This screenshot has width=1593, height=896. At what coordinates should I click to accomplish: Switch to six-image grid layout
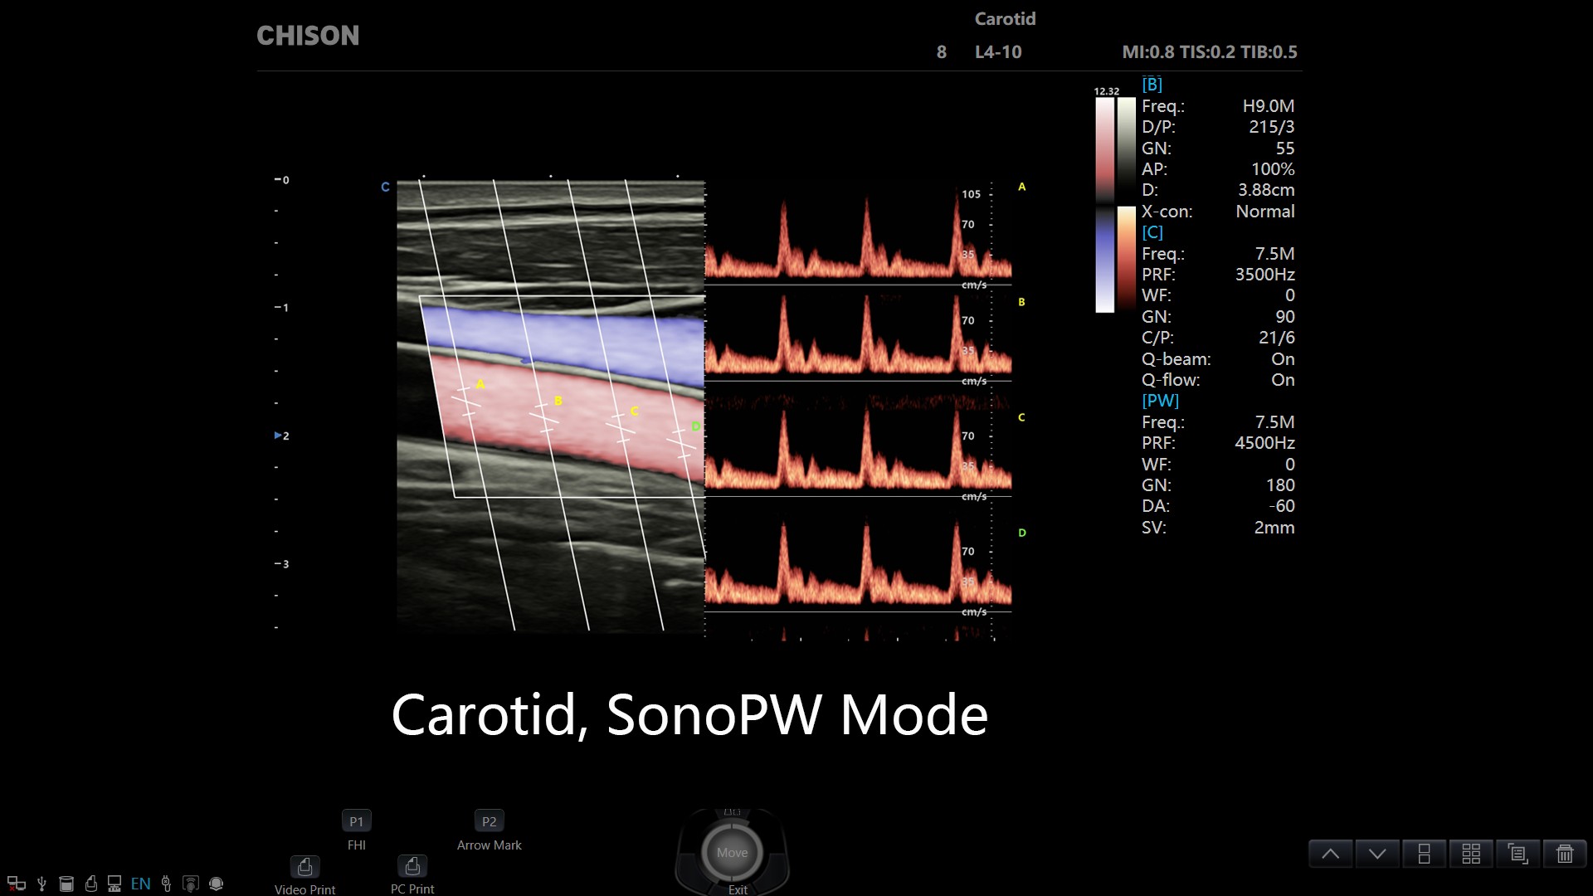pos(1471,853)
